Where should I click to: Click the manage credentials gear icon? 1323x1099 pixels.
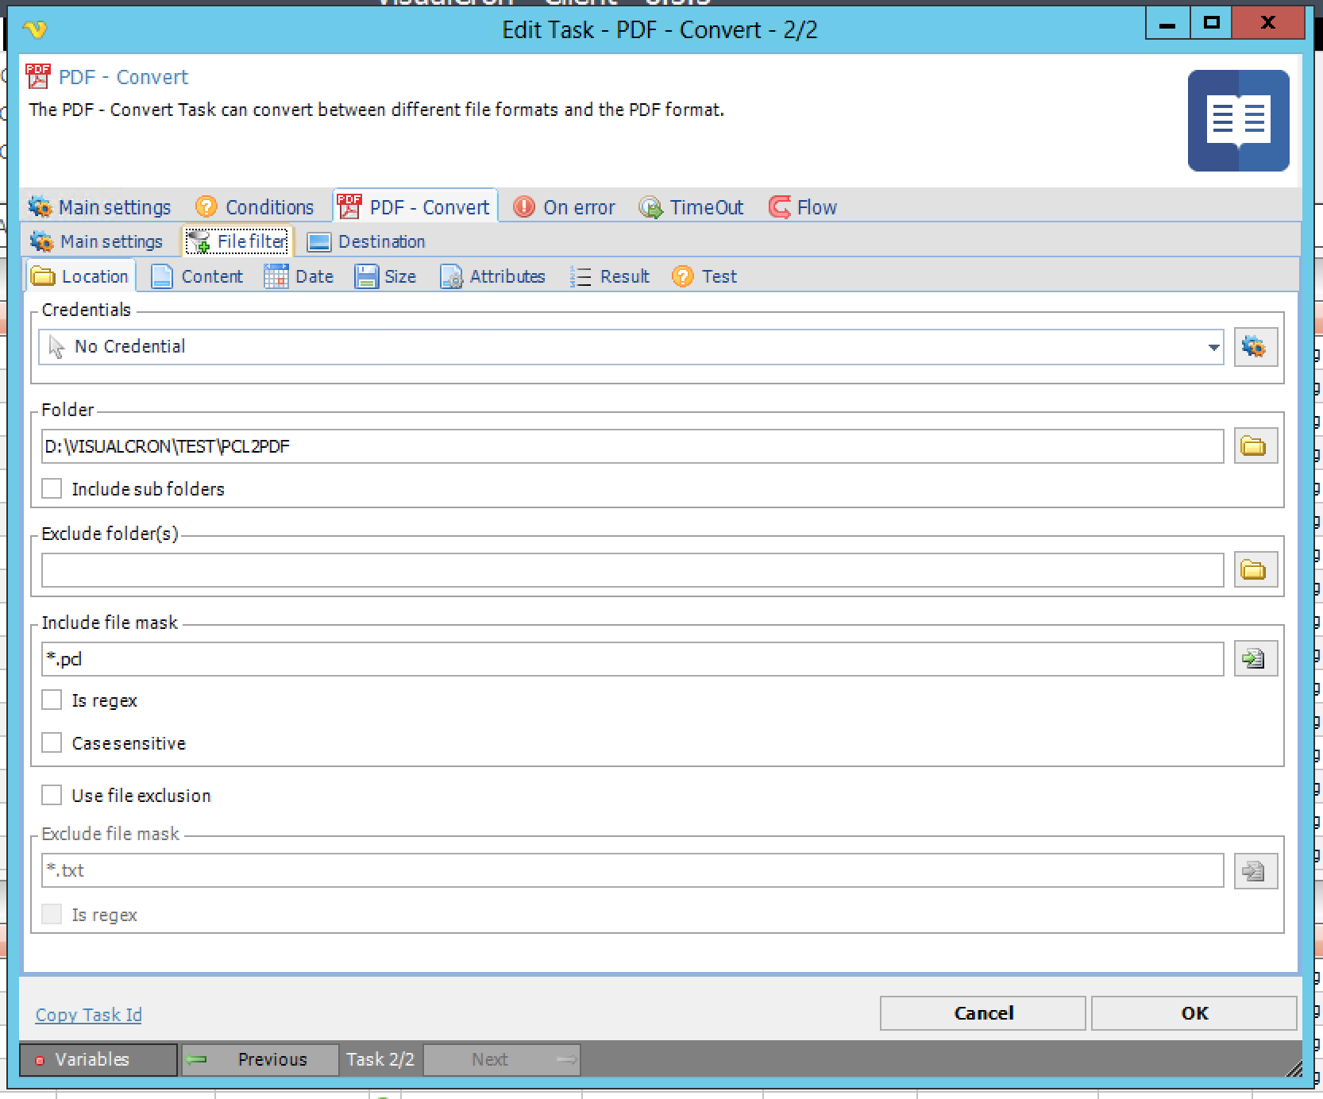pos(1255,347)
